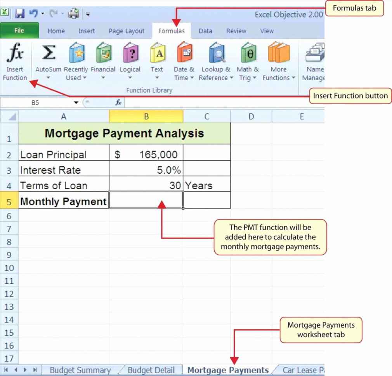
Task: Open the Car Lease worksheet tab
Action: click(302, 370)
